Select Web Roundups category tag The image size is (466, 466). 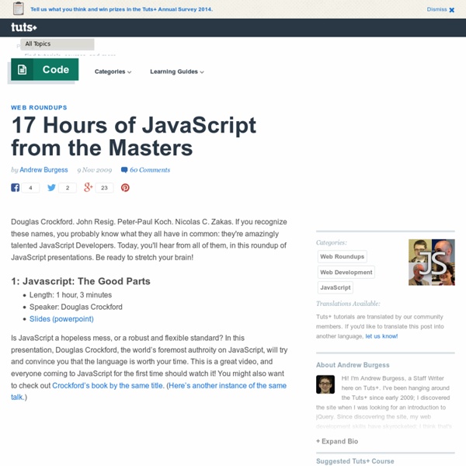(342, 256)
